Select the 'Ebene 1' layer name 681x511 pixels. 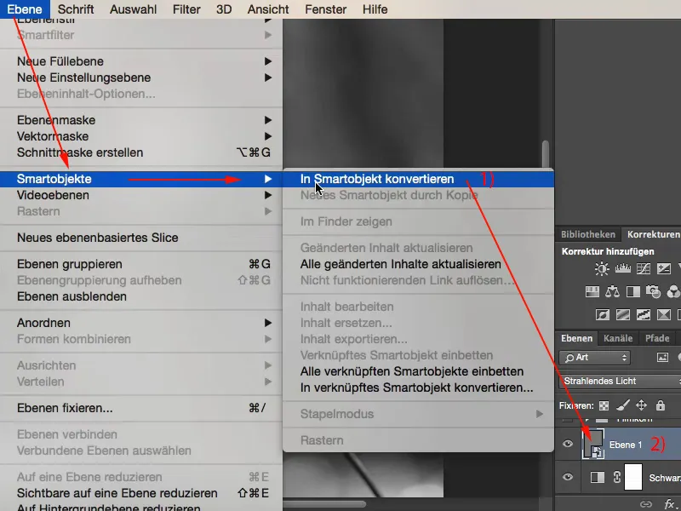[x=626, y=445]
